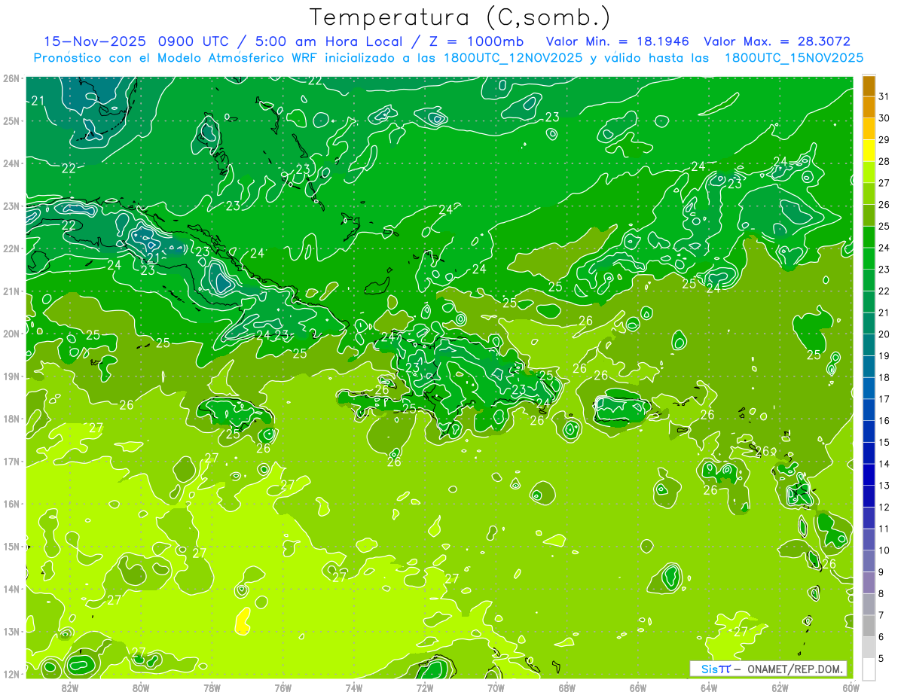Click the yellow color bar segment between 28 and 29
Screen dimensions: 904x698
[869, 151]
